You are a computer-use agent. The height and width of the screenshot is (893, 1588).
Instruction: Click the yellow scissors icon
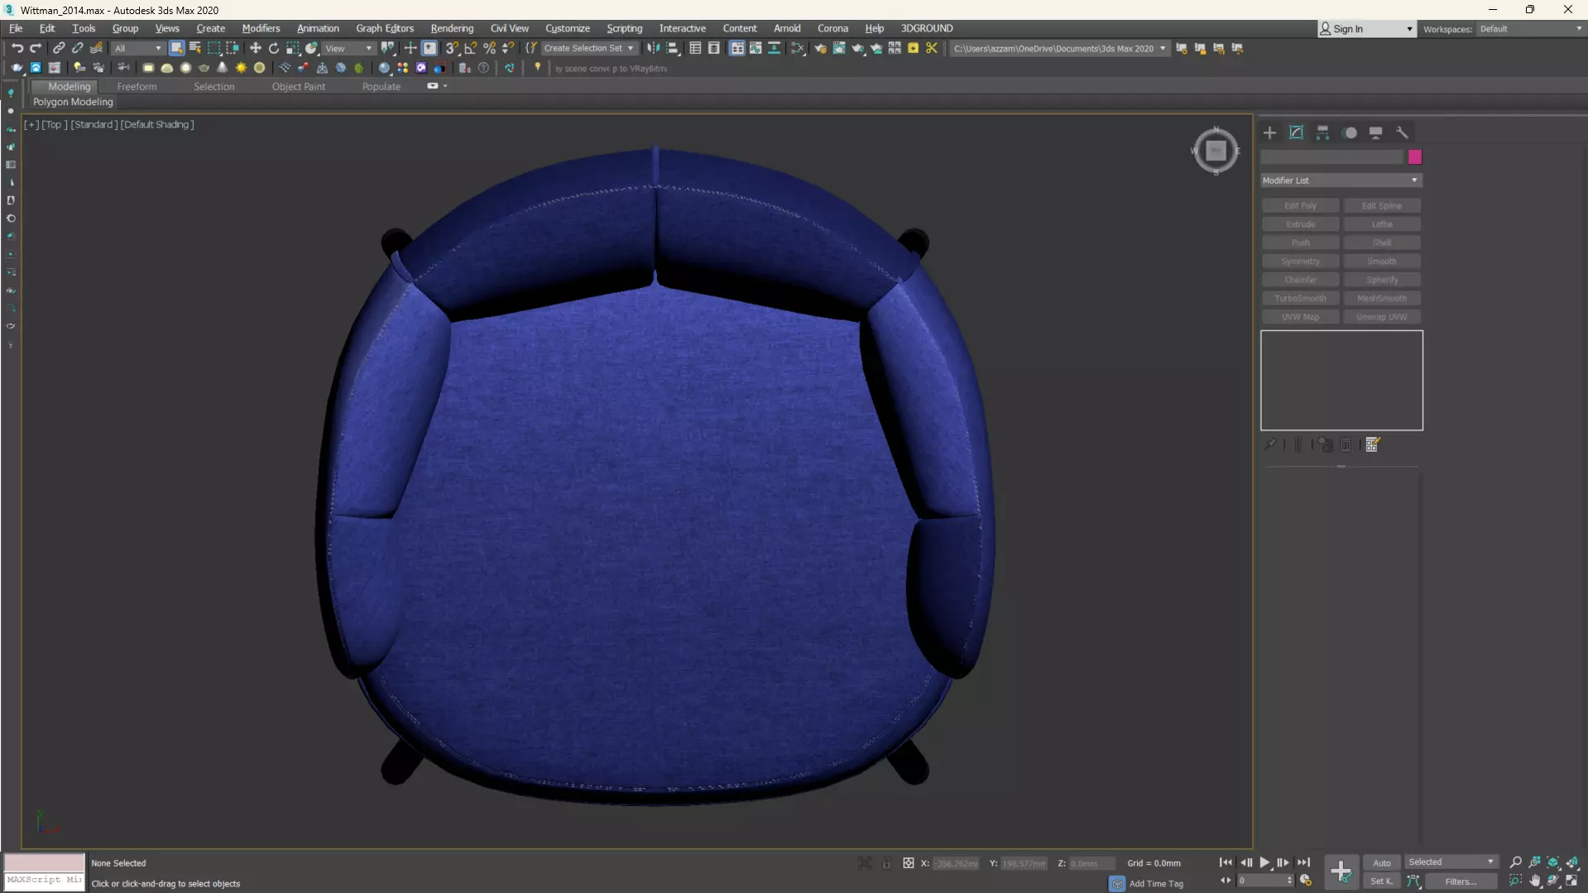click(932, 48)
